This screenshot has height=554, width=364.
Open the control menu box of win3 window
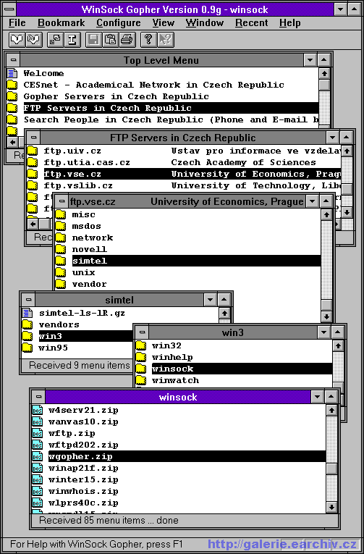(x=142, y=332)
